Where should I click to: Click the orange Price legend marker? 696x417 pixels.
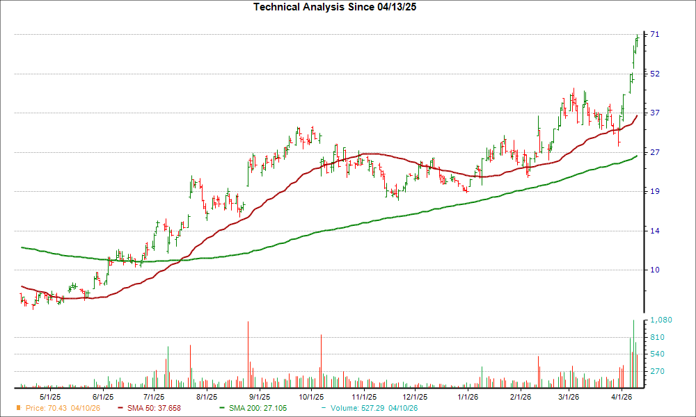[x=19, y=409]
